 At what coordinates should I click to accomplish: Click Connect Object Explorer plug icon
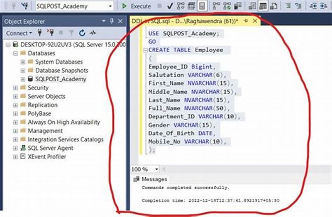point(39,33)
